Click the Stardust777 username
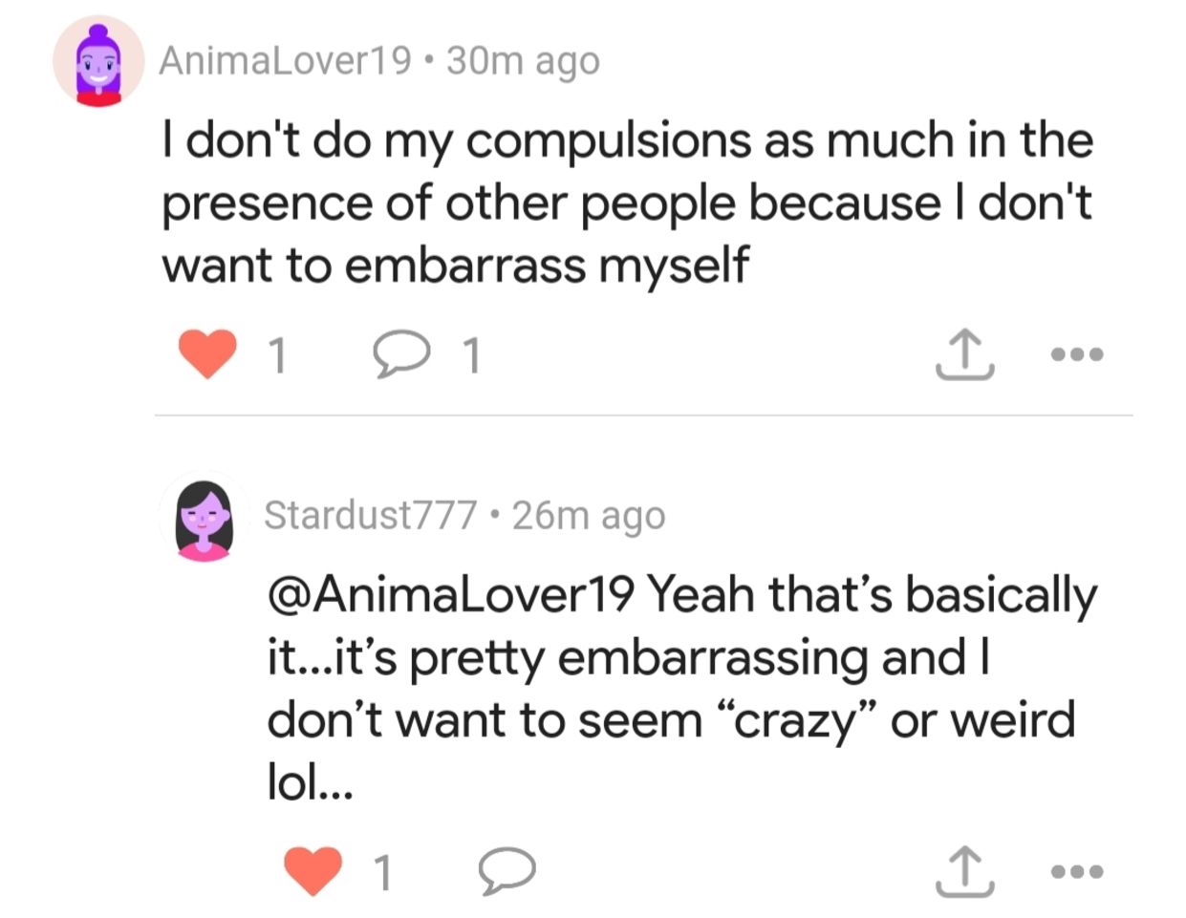This screenshot has height=918, width=1186. coord(370,515)
